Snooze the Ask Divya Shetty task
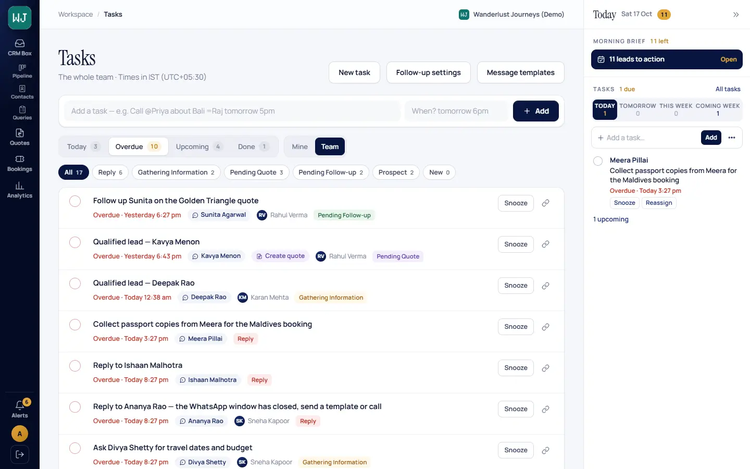 (516, 450)
